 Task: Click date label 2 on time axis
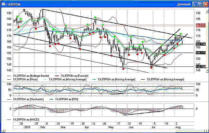click(177, 124)
